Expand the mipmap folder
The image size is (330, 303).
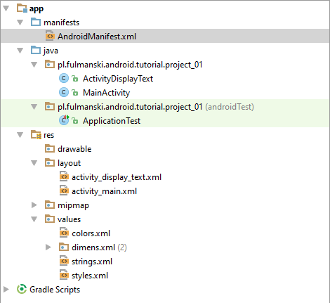34,205
